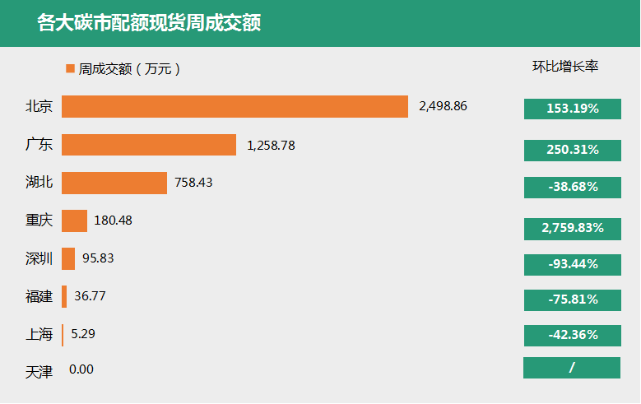Select the 广东 orange bar

click(149, 145)
